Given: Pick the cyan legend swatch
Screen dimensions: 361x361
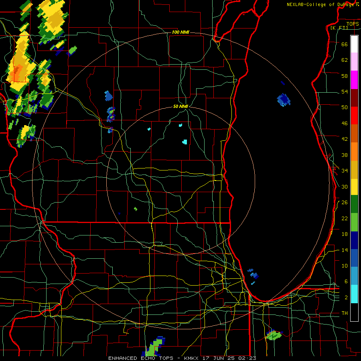Looking at the screenshot, I should (354, 294).
